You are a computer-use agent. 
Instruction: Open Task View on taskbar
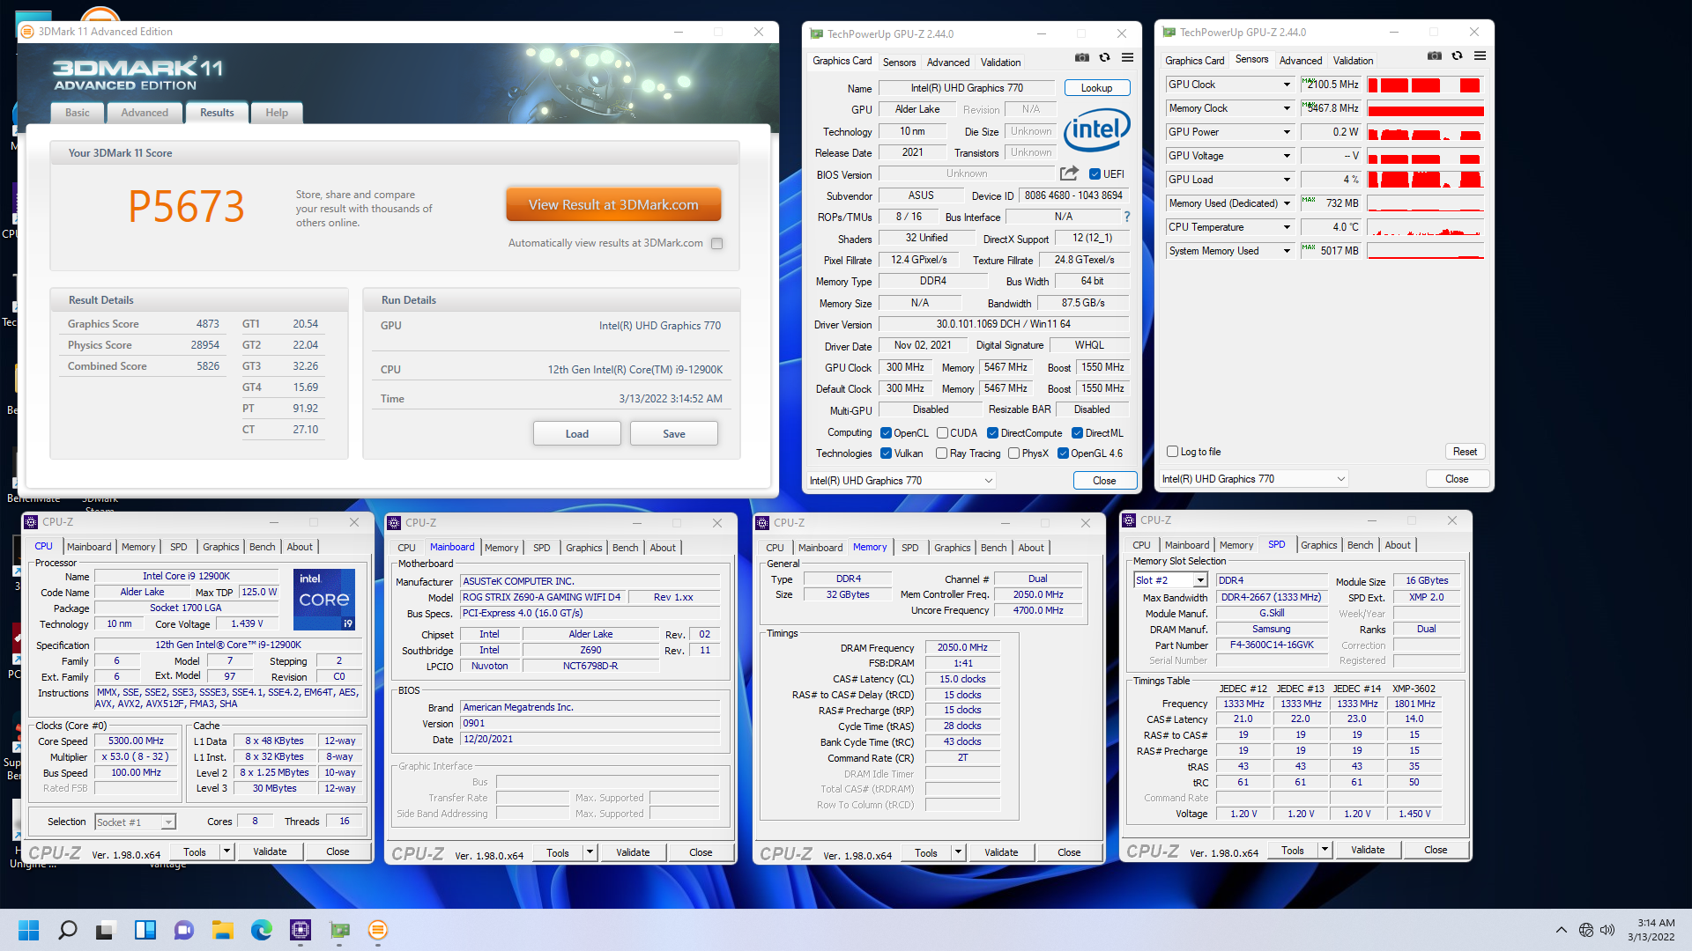point(107,930)
